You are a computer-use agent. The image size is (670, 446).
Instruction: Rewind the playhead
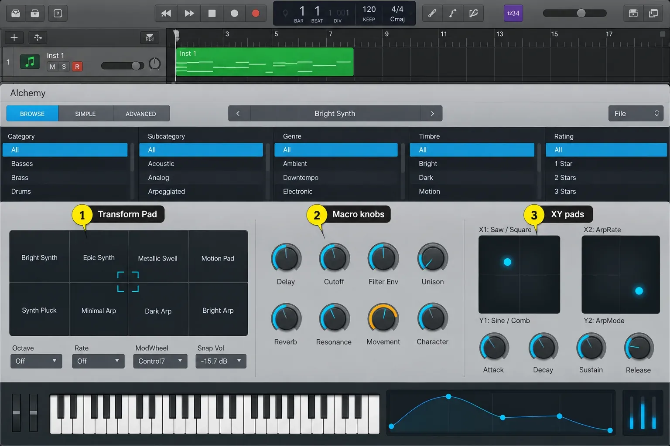166,14
